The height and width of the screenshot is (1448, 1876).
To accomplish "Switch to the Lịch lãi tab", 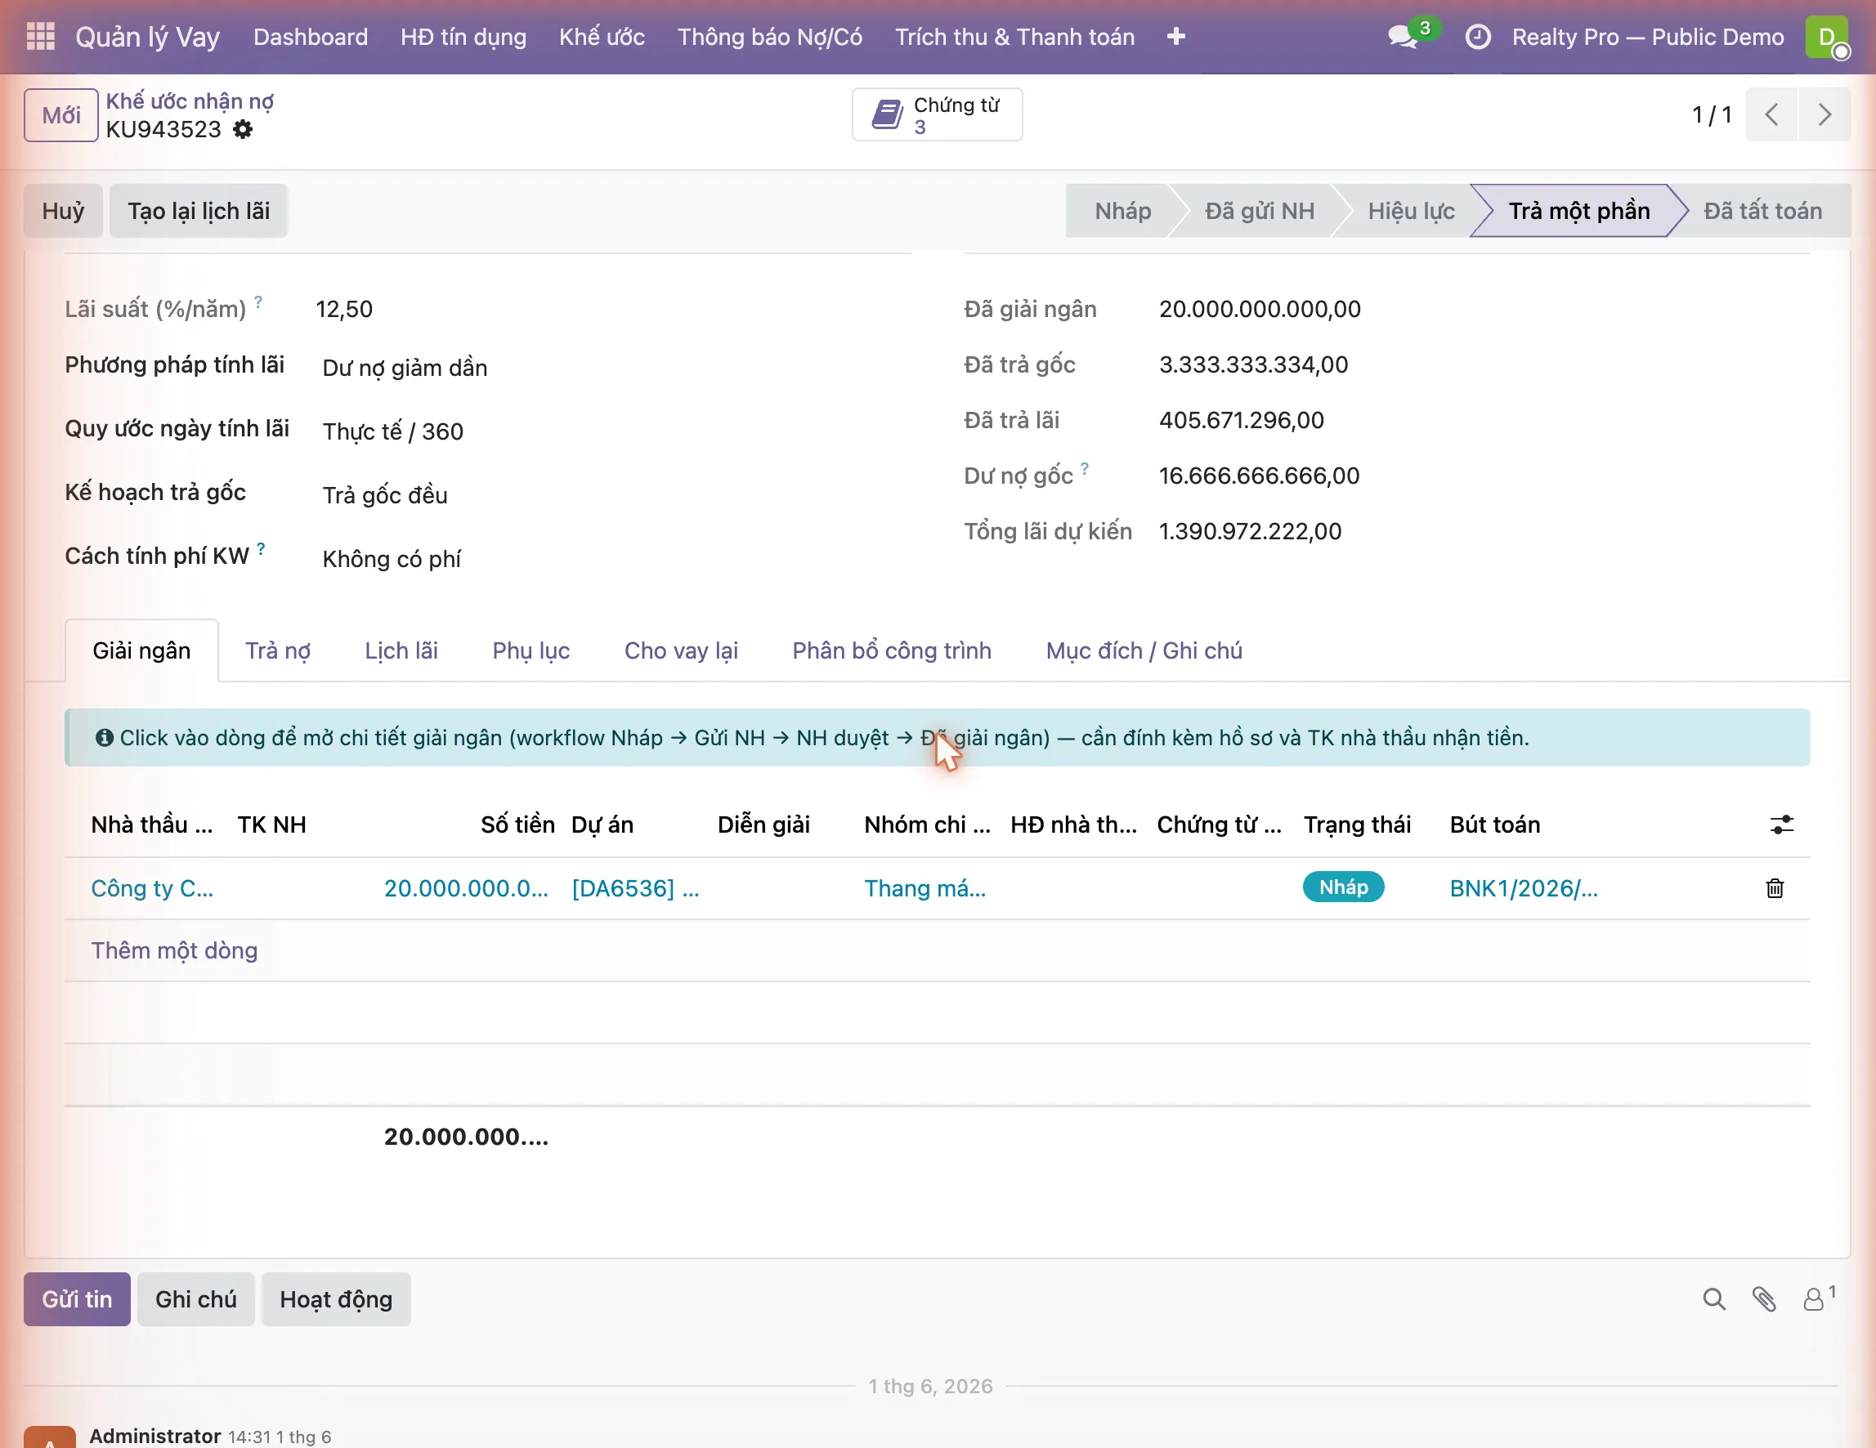I will [x=401, y=651].
